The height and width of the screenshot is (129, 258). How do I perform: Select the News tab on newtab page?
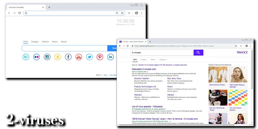click(x=55, y=42)
